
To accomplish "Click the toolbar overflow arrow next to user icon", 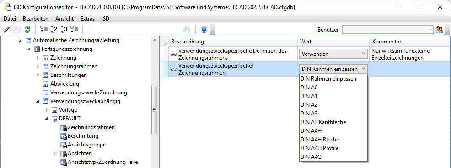I will click(447, 30).
